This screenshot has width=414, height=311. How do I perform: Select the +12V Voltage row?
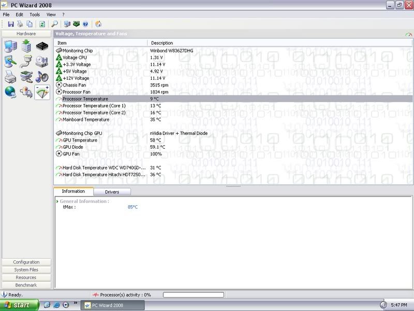pos(234,78)
